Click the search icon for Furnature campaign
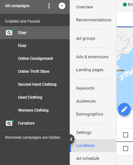133x165 pixels. coord(9,123)
